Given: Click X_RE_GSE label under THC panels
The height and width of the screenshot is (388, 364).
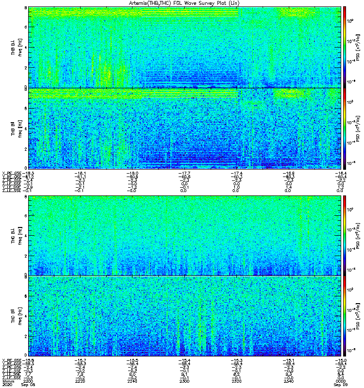Looking at the screenshot, I should click(12, 360).
